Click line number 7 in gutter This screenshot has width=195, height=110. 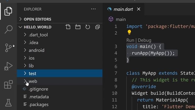pyautogui.click(x=116, y=73)
